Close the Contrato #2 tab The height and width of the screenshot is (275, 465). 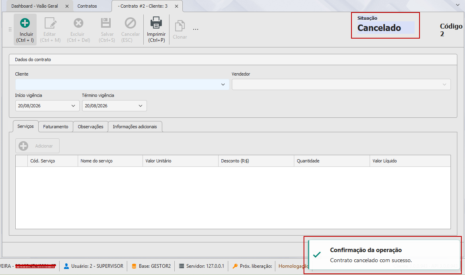pyautogui.click(x=176, y=6)
